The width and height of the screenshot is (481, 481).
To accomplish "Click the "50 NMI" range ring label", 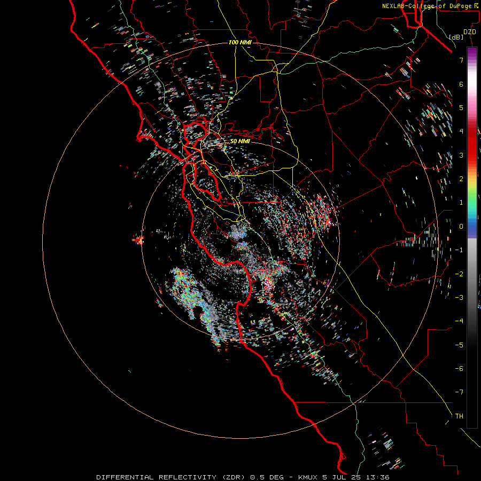I will click(x=240, y=142).
